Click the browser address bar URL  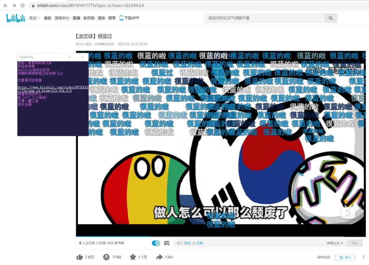(x=91, y=5)
